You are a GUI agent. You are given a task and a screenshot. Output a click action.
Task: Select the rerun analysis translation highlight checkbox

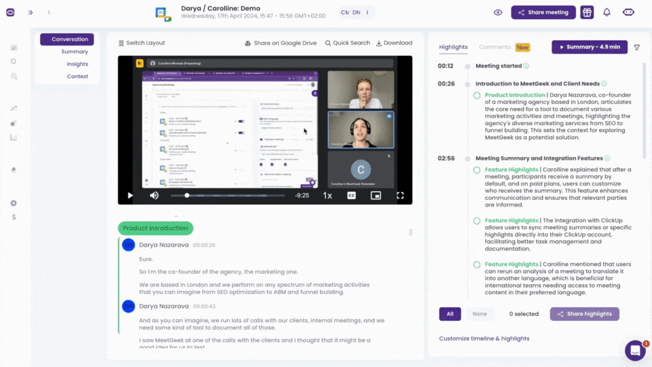click(x=477, y=264)
